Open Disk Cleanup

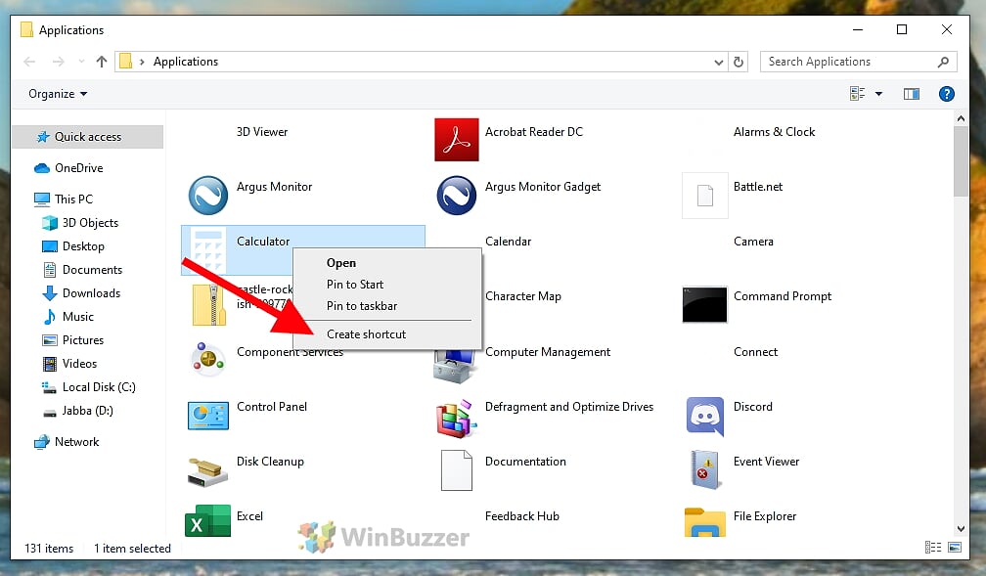point(207,470)
